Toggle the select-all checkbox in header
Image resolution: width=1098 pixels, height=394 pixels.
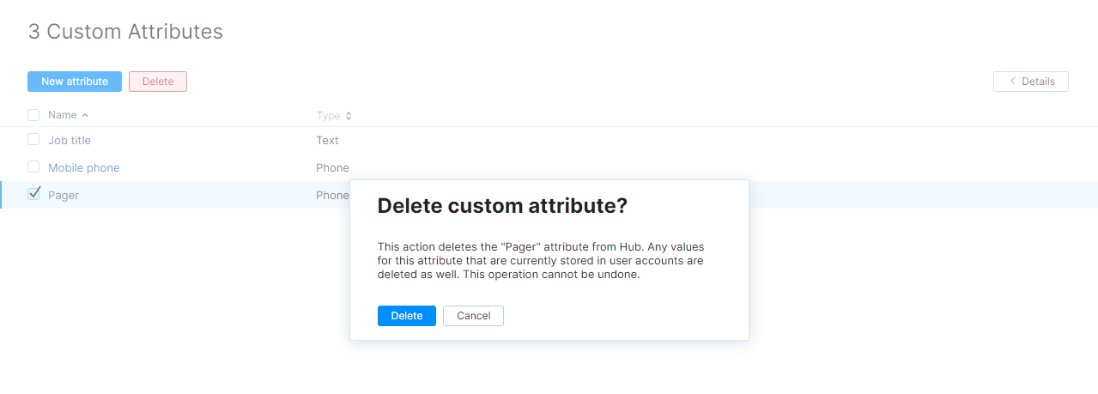(x=33, y=115)
